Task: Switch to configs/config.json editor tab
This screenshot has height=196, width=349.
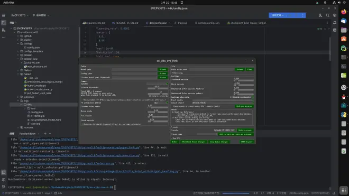Action: 207,23
